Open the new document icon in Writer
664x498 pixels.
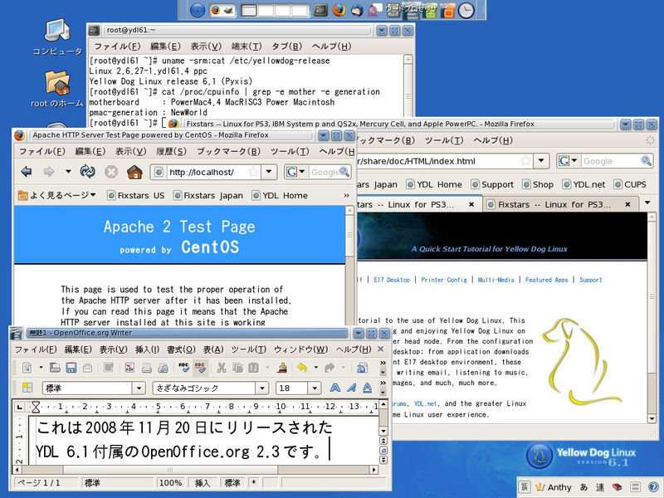point(27,368)
